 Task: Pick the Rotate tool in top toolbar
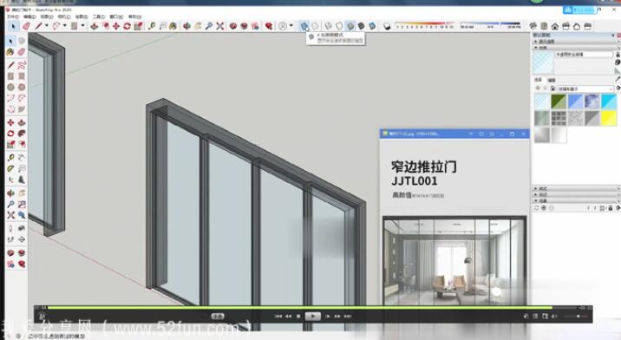tap(127, 26)
